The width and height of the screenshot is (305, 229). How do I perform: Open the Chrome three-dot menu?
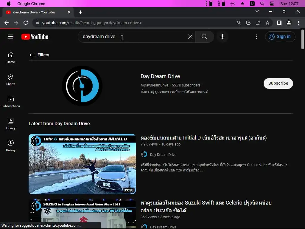[x=298, y=23]
